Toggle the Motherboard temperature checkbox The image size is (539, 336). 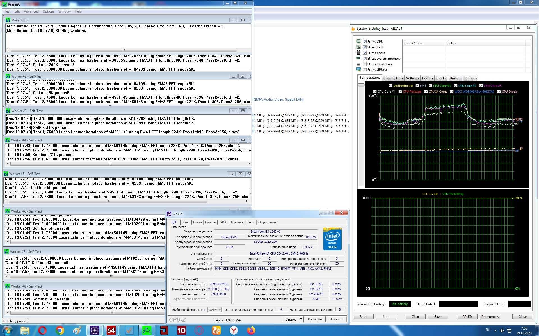(x=390, y=86)
